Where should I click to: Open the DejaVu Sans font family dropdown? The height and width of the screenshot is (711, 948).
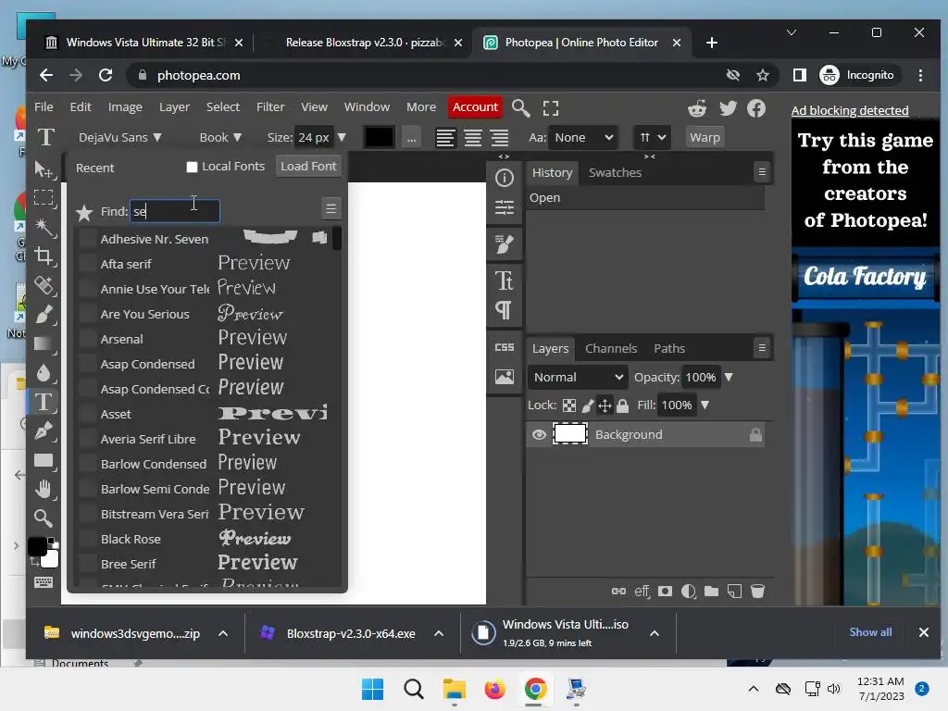click(x=119, y=137)
